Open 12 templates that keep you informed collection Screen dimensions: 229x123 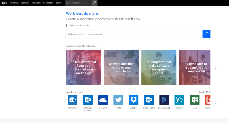[x=84, y=67]
